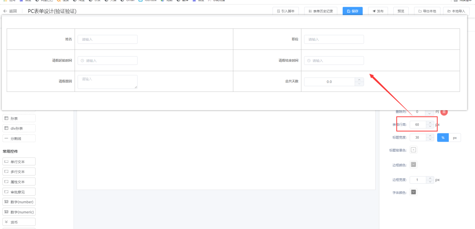Select the 分割线 control
Viewport: 475px width, 229px height.
point(19,138)
